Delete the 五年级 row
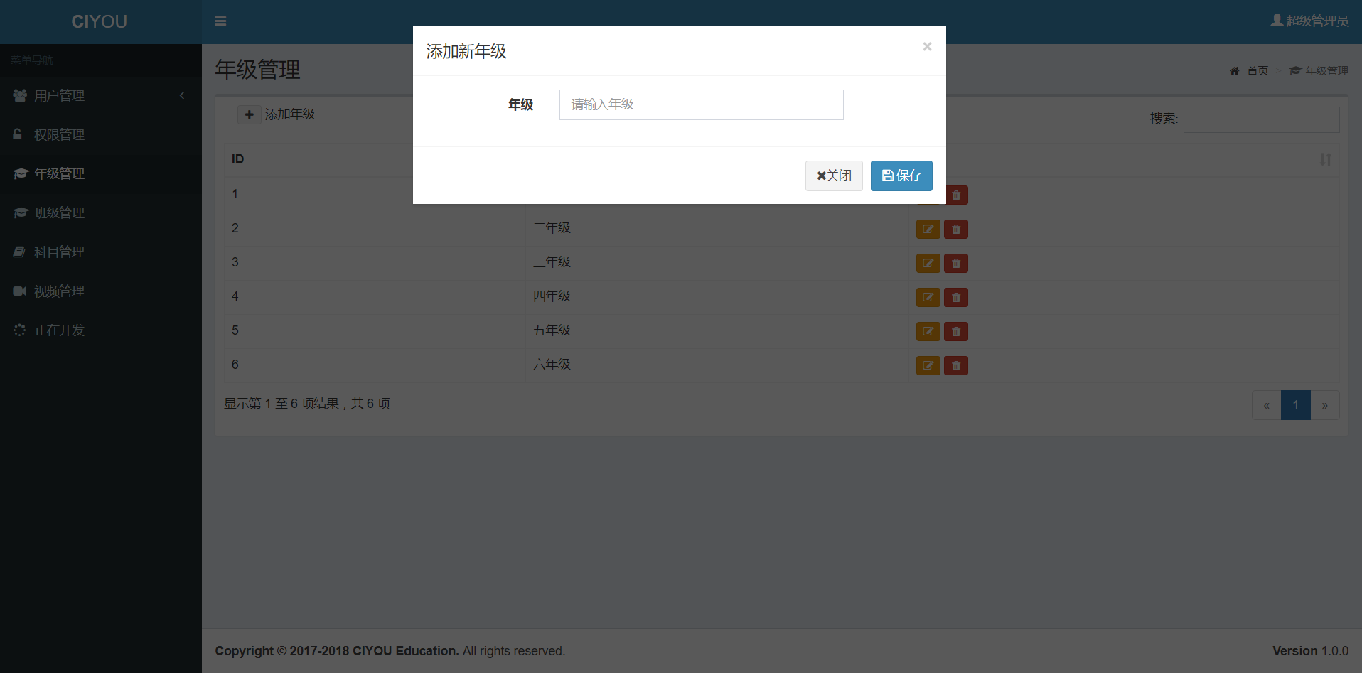The width and height of the screenshot is (1362, 673). (x=956, y=332)
